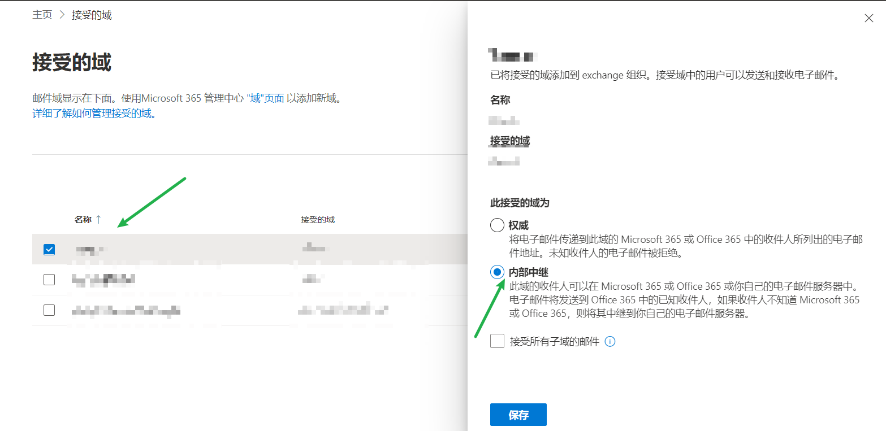Open the "域"页面 link
This screenshot has width=886, height=431.
coord(265,98)
